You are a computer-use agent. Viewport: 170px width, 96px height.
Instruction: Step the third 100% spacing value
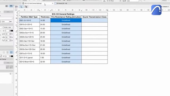10,41
